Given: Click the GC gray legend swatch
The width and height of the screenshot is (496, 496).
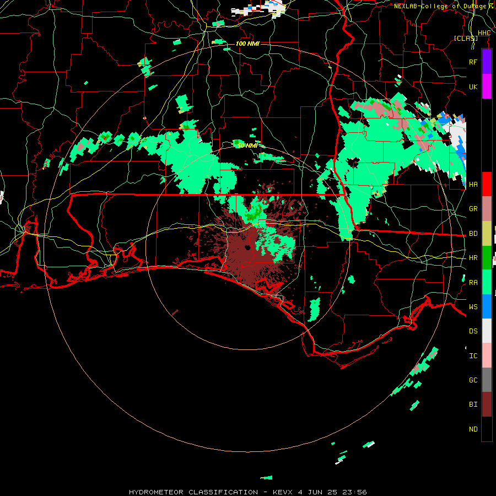Looking at the screenshot, I should pyautogui.click(x=487, y=380).
